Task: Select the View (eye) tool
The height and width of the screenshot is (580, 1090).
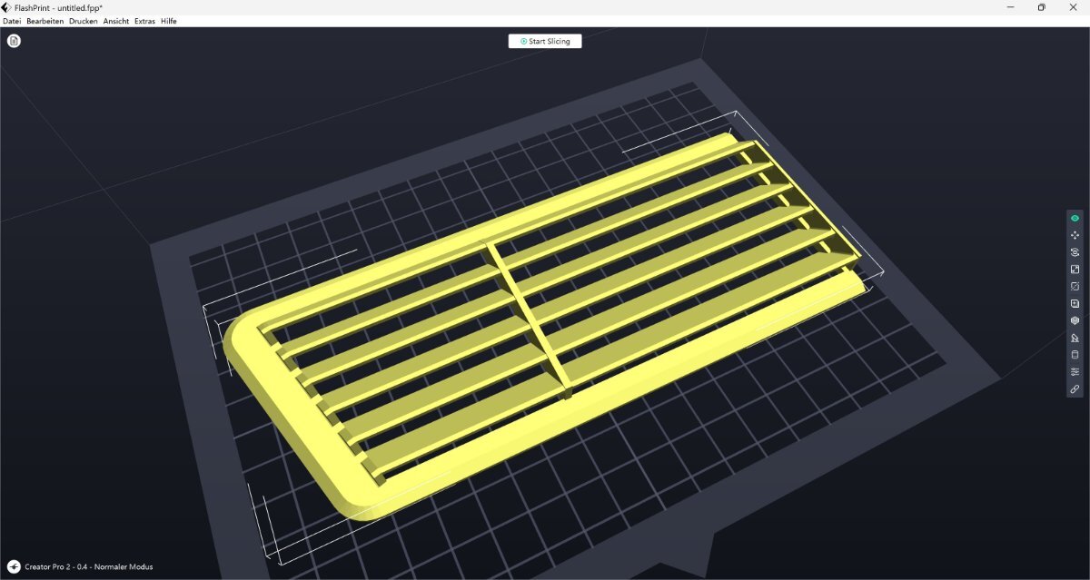Action: coord(1075,218)
